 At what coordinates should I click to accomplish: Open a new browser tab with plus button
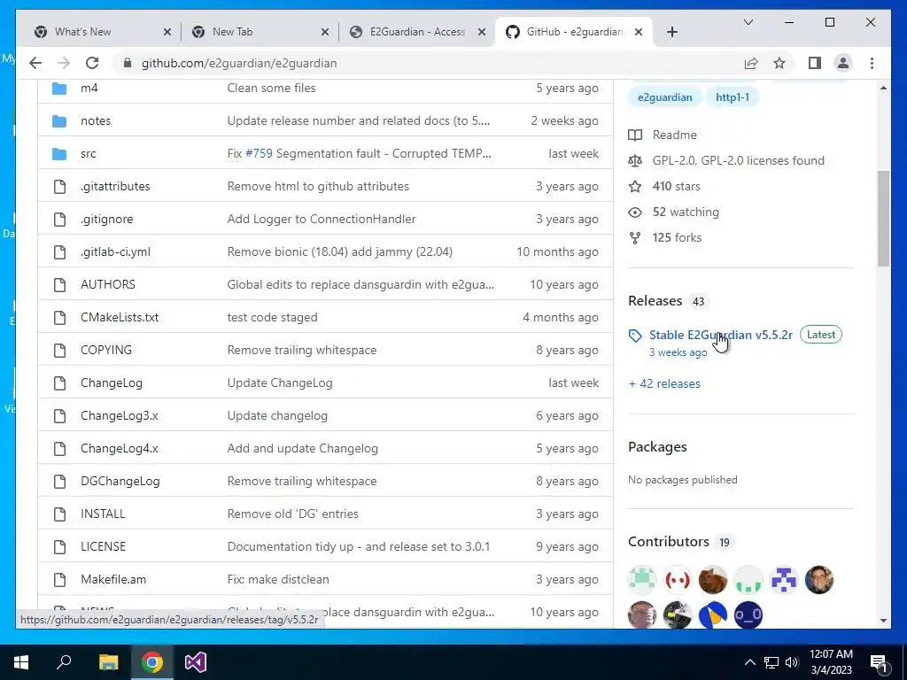tap(671, 32)
